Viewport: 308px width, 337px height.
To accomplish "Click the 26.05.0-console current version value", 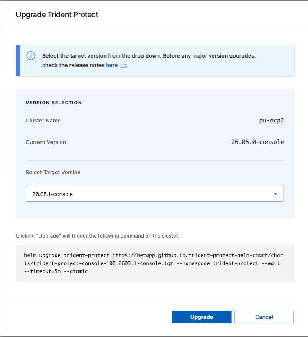I will pyautogui.click(x=258, y=142).
